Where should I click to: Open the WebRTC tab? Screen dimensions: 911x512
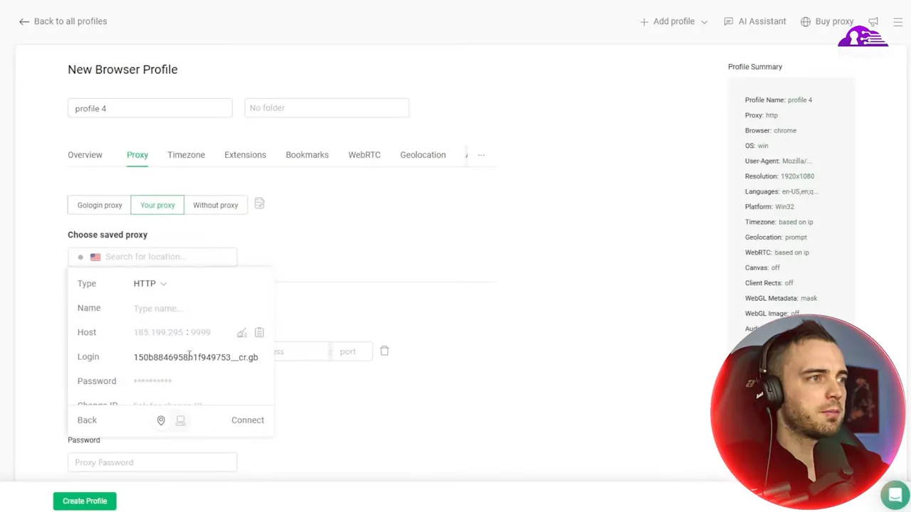pyautogui.click(x=364, y=154)
